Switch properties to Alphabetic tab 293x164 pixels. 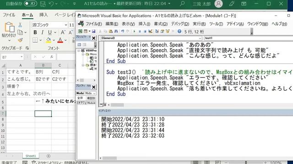80,98
